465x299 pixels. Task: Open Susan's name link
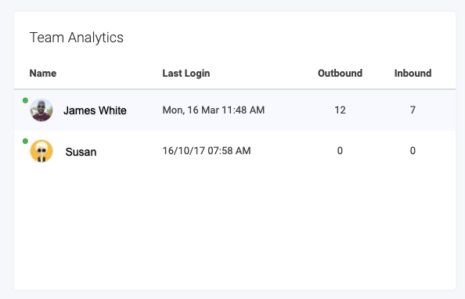tap(81, 152)
